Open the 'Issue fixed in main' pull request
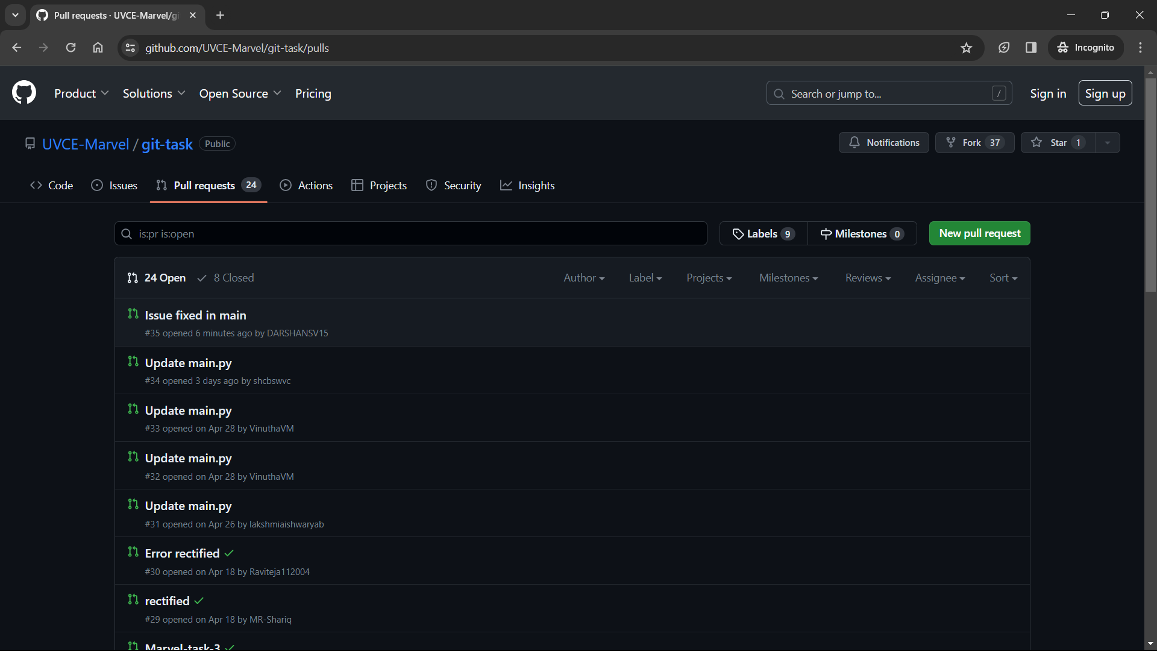Viewport: 1157px width, 651px height. (x=195, y=315)
